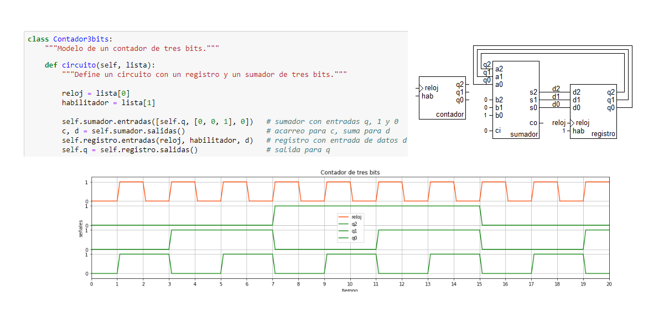Click the "c, d = self.sumador.salidas()" line
Screen dimensions: 664x332
coord(123,131)
